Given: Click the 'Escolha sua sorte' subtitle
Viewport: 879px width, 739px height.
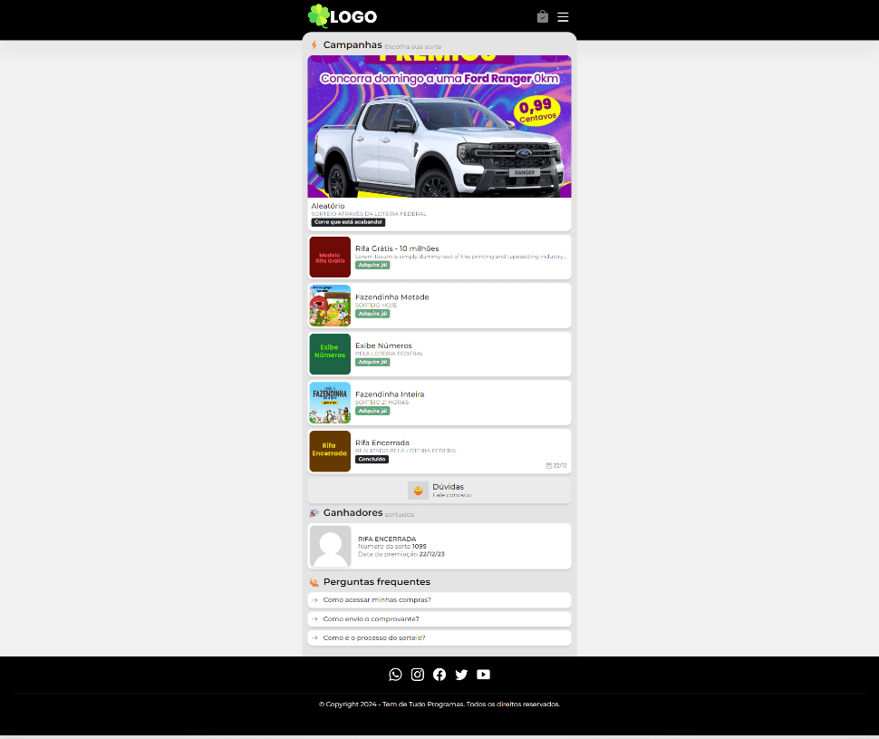Looking at the screenshot, I should (413, 47).
